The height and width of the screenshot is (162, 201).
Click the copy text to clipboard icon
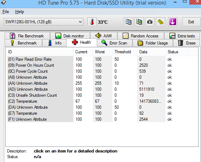[128, 22]
